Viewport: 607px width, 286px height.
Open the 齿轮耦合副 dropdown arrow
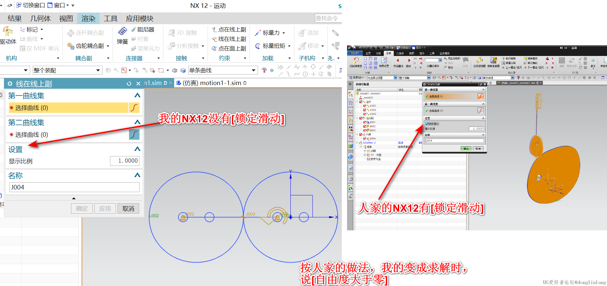[108, 46]
